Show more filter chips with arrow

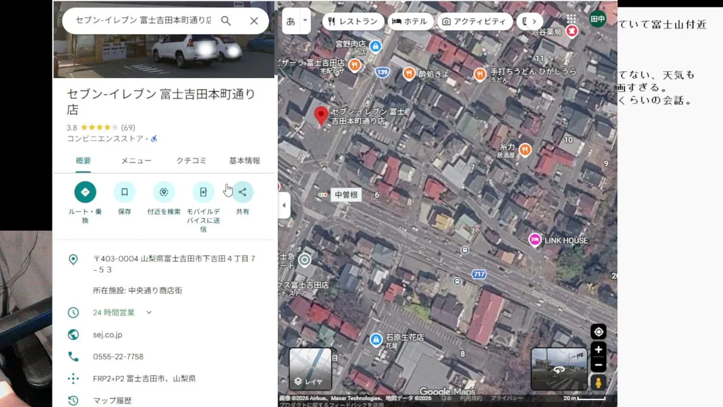(x=534, y=21)
